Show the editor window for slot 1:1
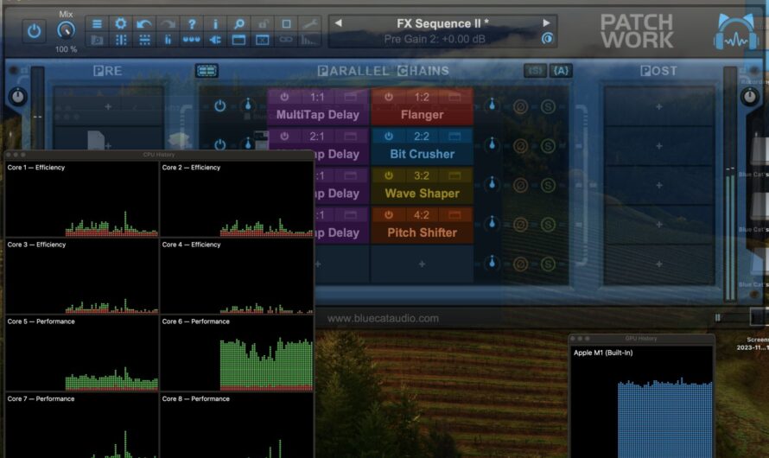769x458 pixels. [350, 97]
